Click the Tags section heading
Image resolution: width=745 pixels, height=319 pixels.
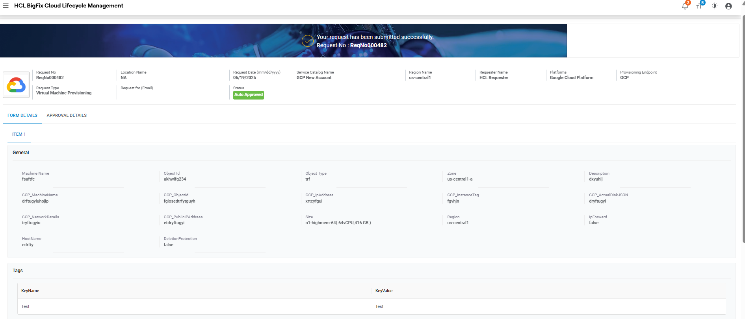pos(18,271)
